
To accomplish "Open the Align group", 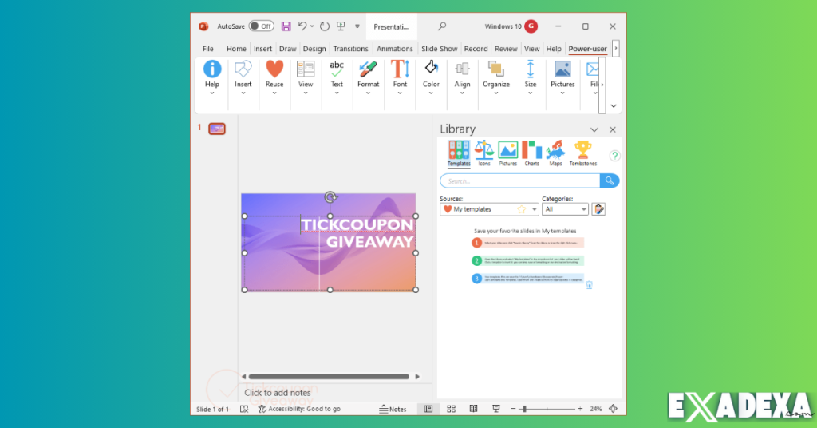I will (x=462, y=77).
